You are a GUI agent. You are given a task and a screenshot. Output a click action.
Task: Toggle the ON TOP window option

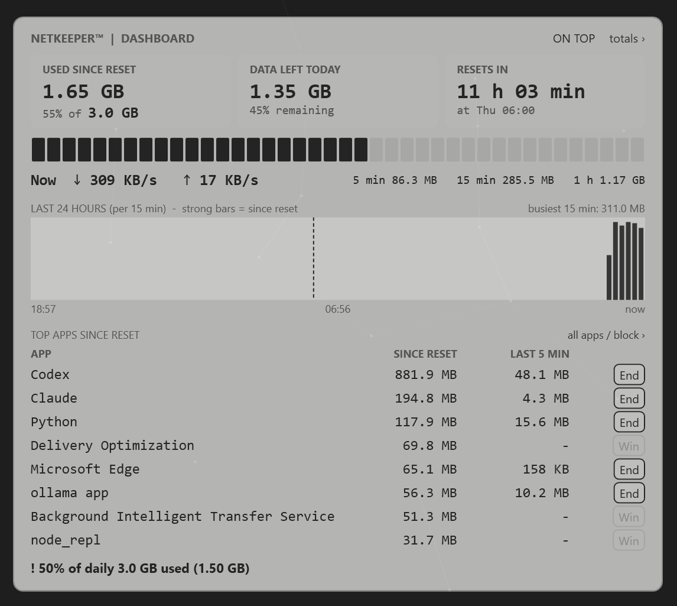[x=574, y=38]
